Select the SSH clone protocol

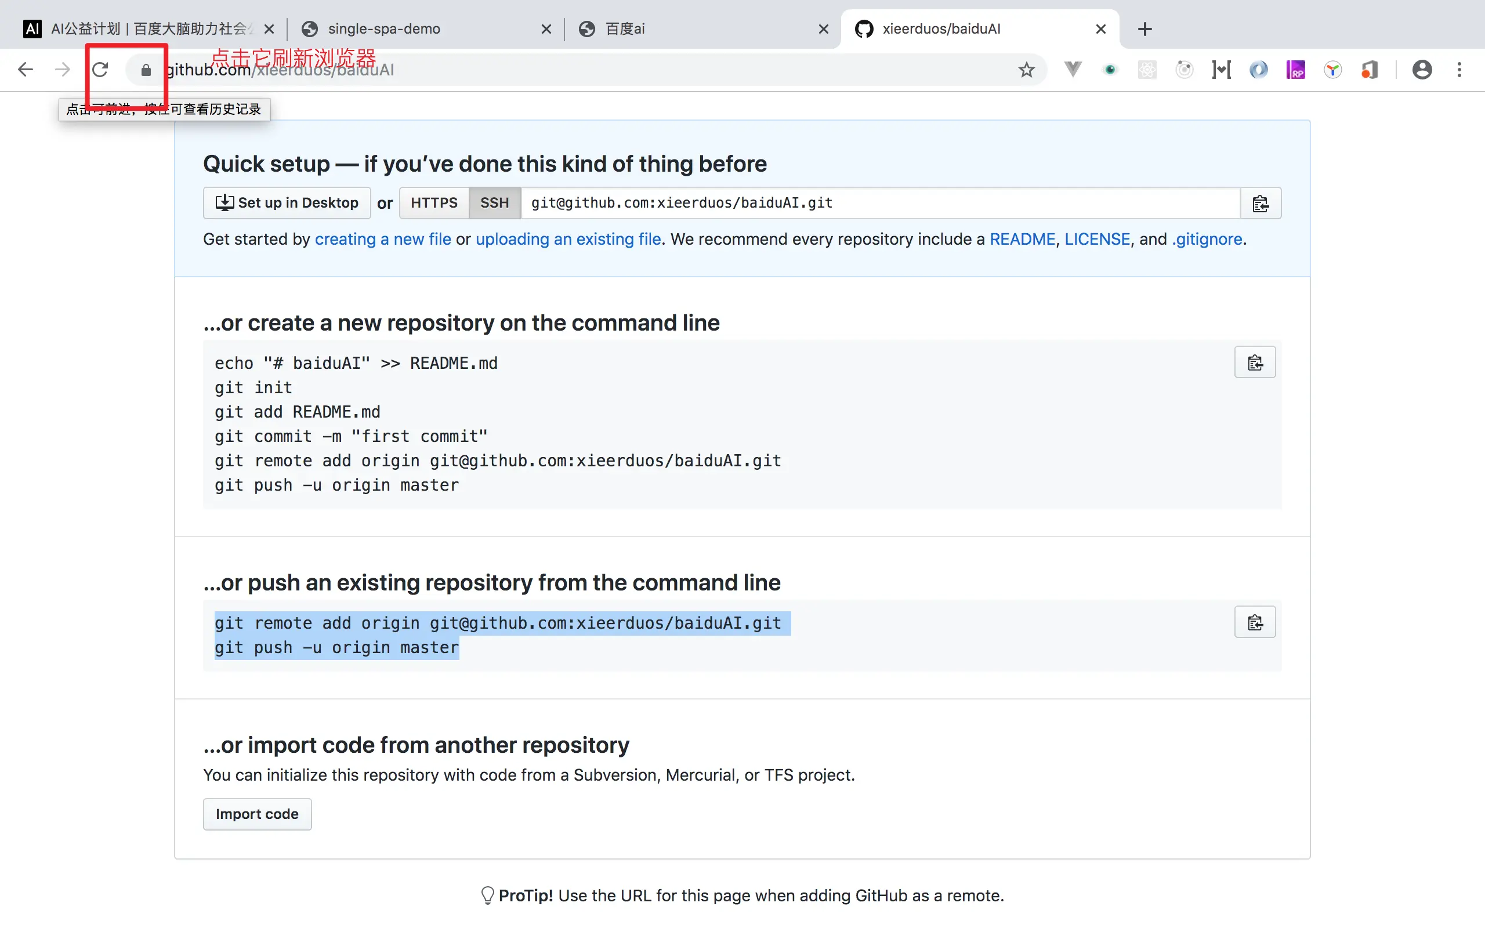coord(494,203)
